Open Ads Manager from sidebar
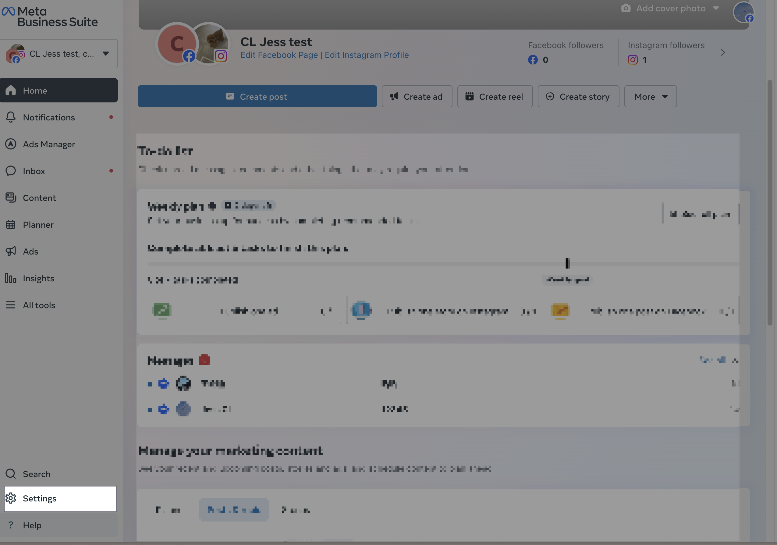This screenshot has height=545, width=777. (x=59, y=144)
